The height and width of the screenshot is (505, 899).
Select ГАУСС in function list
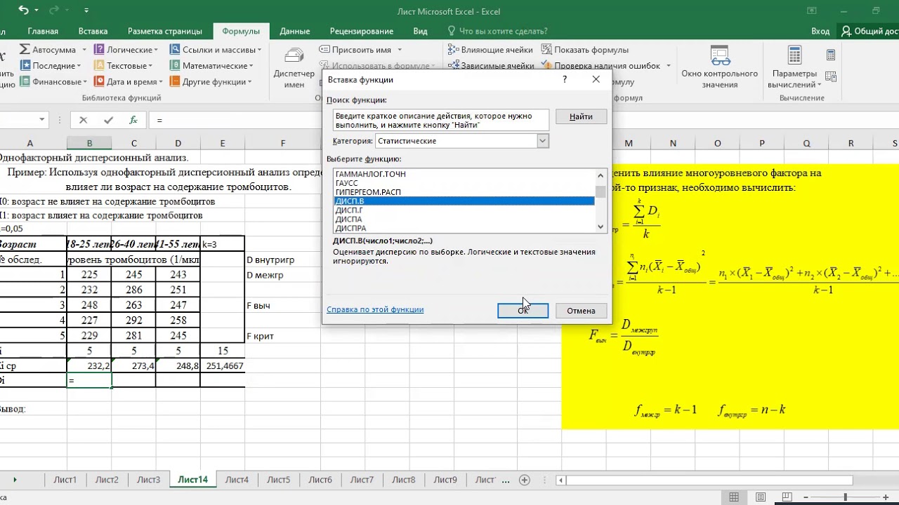(x=464, y=183)
